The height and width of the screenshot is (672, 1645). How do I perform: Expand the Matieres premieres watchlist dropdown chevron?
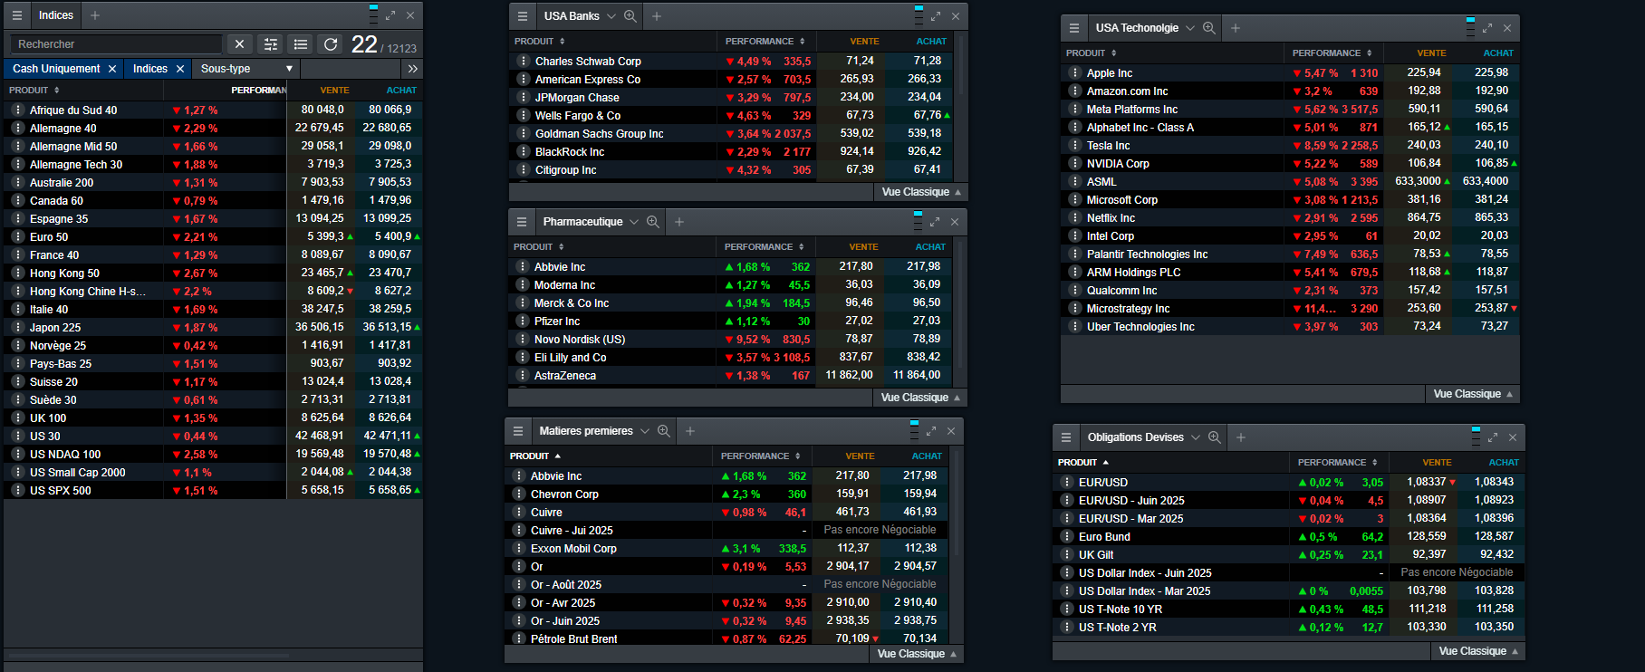pos(645,431)
